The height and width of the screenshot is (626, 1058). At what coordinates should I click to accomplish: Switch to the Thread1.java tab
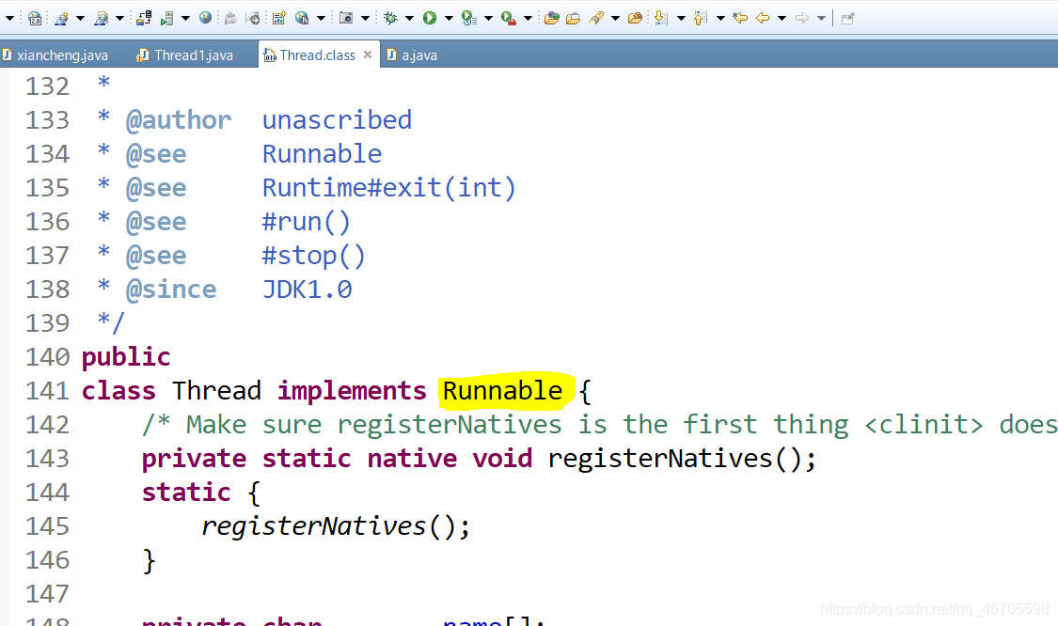click(188, 55)
